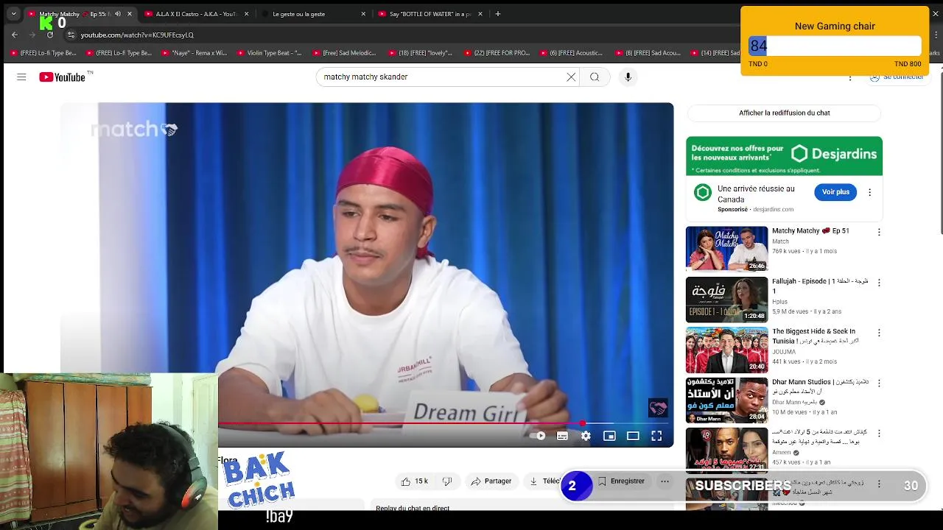Open the Dhar Mann Studios video thumbnail

(x=726, y=400)
